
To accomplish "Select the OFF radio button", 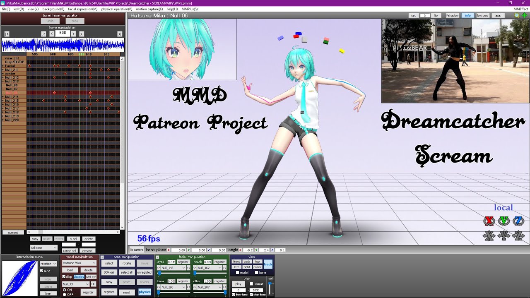I will click(x=64, y=294).
